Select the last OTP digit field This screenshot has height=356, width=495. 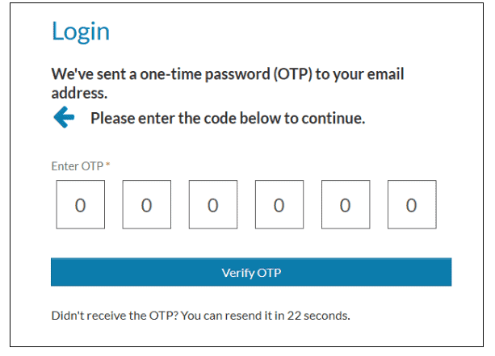click(x=411, y=205)
